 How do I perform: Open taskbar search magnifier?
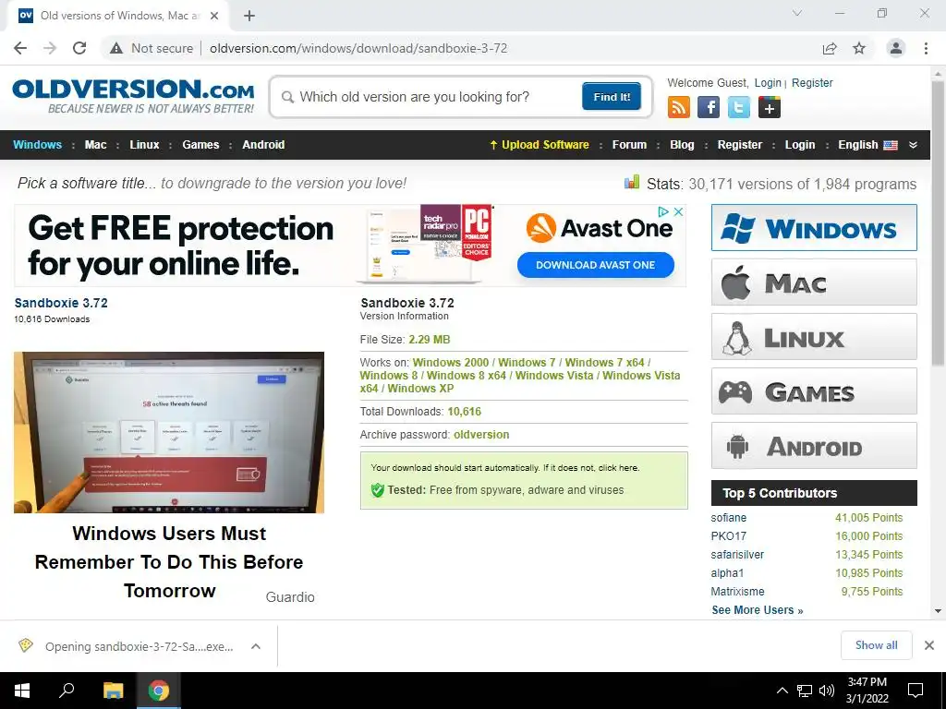[67, 691]
